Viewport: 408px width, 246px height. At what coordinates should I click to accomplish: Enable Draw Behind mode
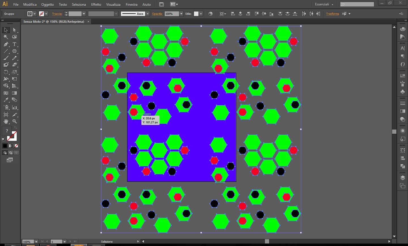pos(10,153)
